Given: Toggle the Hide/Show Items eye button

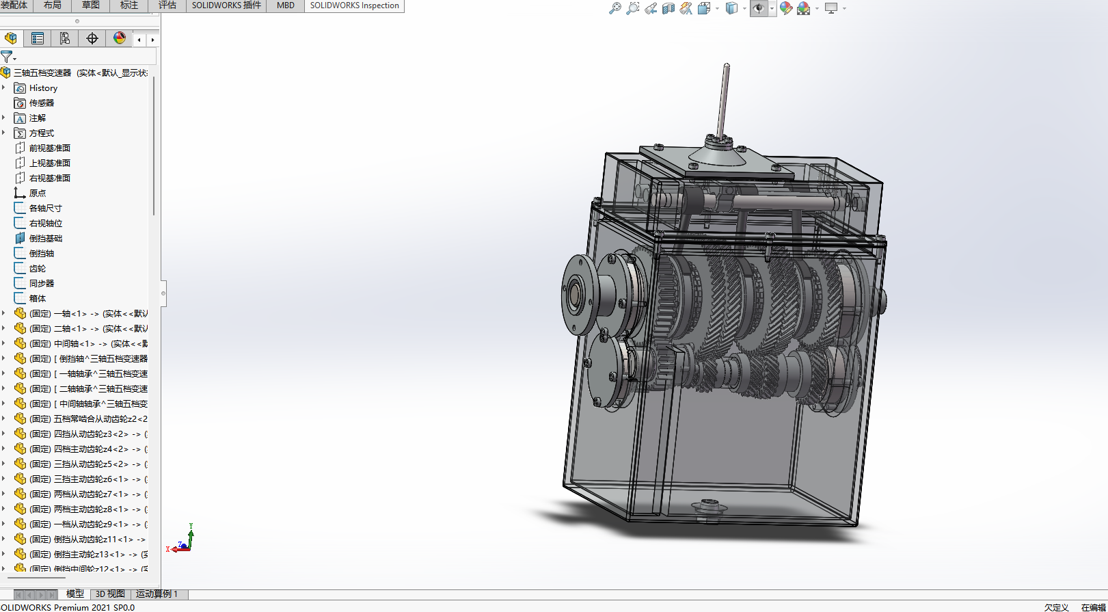Looking at the screenshot, I should (x=758, y=8).
